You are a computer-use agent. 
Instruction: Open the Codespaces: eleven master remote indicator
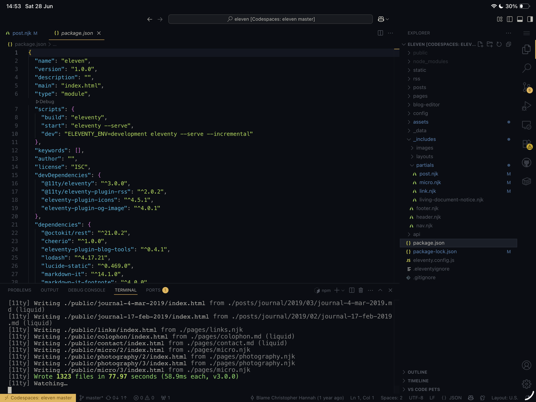[x=38, y=398]
